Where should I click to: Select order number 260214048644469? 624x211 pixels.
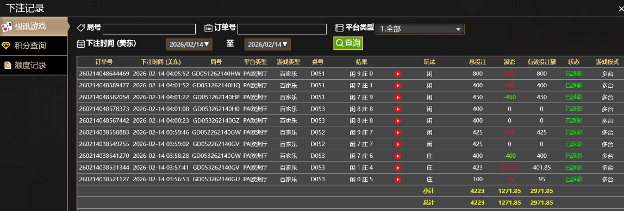(104, 74)
